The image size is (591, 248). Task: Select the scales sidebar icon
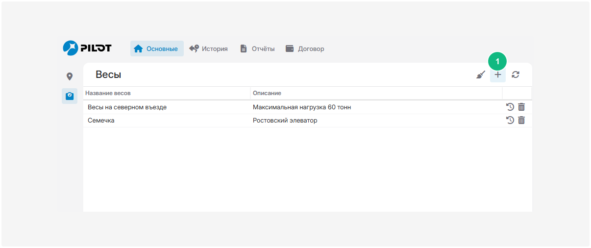click(70, 96)
